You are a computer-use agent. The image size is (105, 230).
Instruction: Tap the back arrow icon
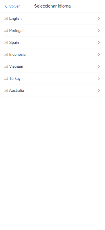6,6
